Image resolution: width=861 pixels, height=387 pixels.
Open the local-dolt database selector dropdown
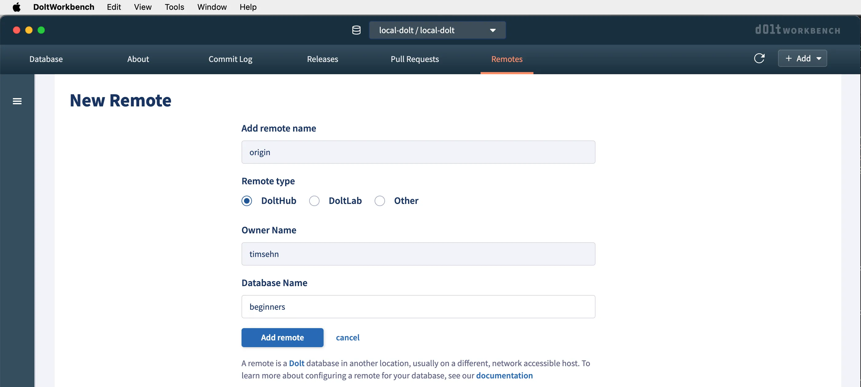437,30
